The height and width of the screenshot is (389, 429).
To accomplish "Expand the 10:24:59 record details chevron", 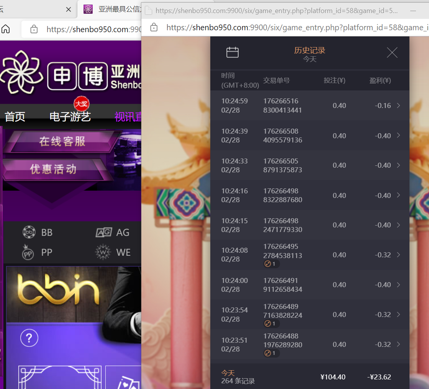I will pyautogui.click(x=398, y=105).
